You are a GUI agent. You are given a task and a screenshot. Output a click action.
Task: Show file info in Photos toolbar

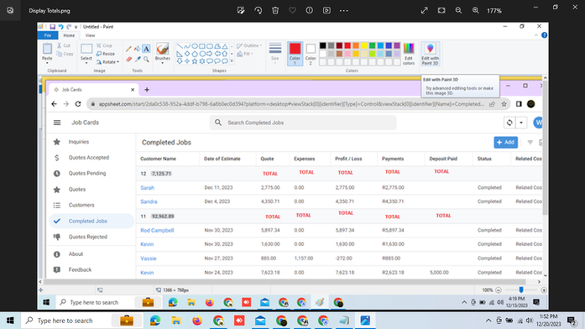[x=310, y=10]
